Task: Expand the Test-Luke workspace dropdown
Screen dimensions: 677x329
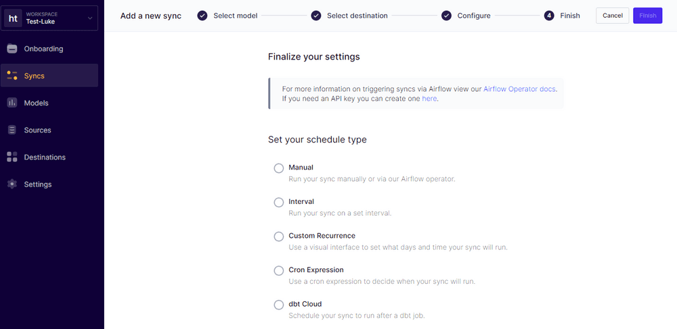Action: (x=89, y=18)
